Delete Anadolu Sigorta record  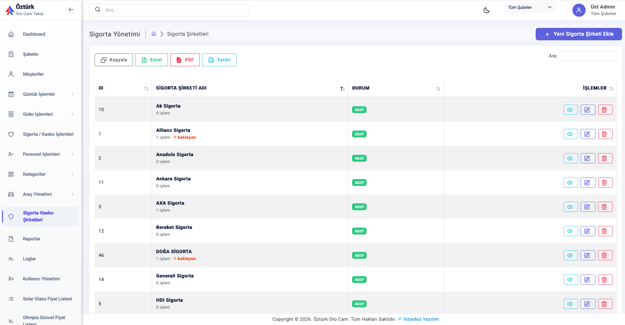click(x=605, y=158)
